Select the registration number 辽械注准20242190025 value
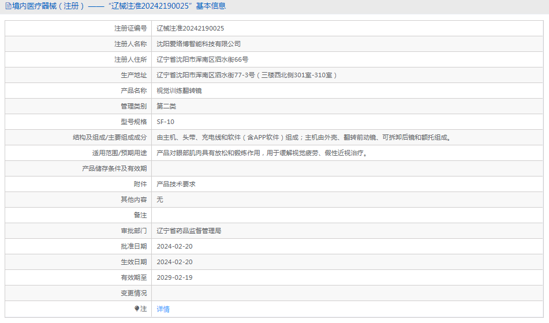 [190, 28]
